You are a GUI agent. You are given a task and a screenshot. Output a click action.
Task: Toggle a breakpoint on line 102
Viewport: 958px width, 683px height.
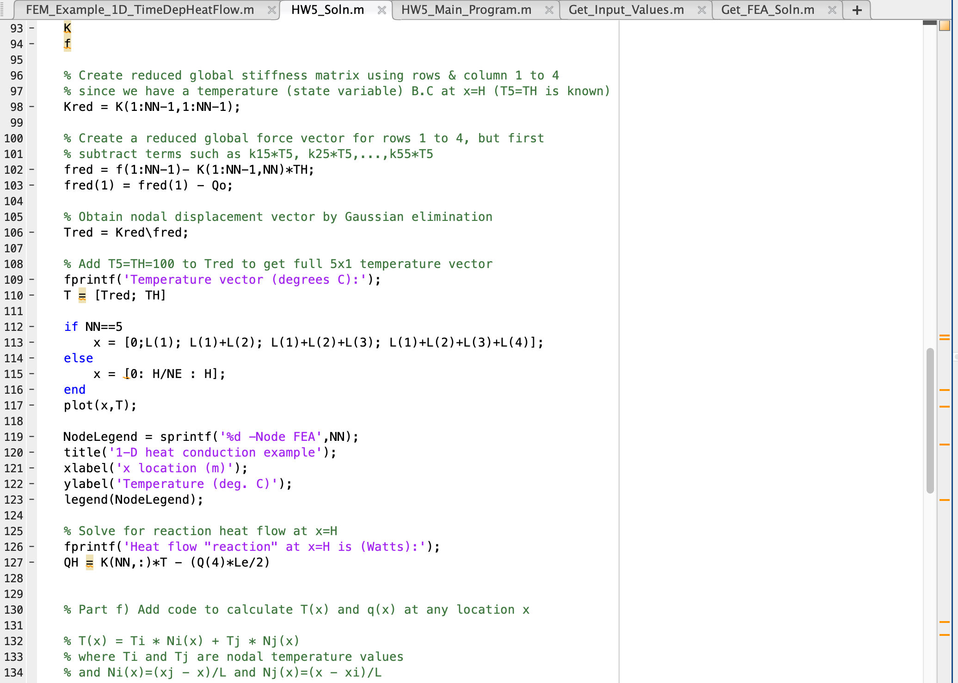click(31, 170)
